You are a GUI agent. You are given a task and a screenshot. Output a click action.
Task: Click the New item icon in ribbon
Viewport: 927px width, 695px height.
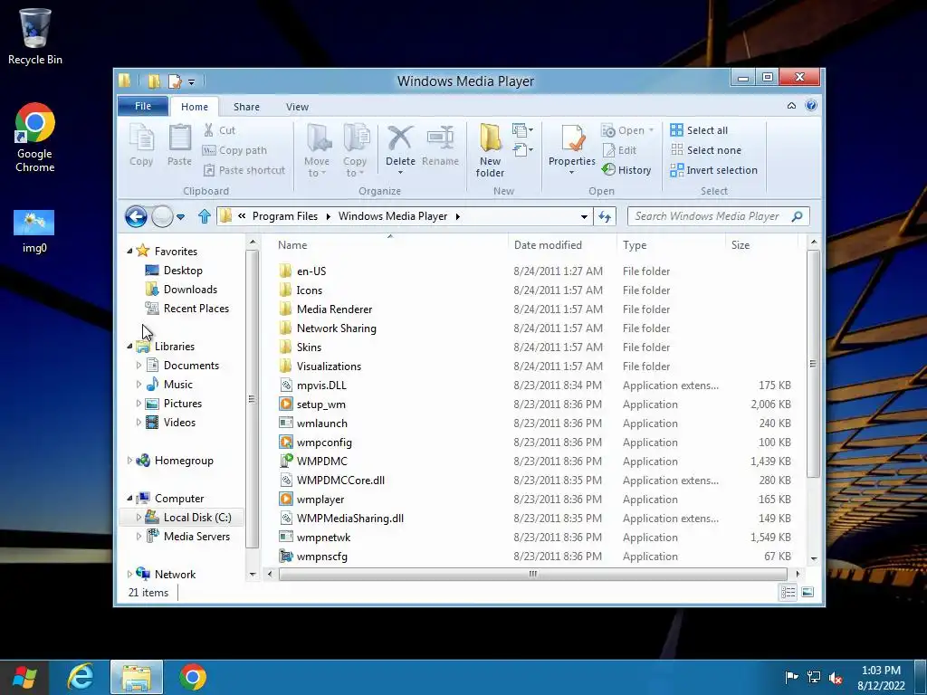(522, 130)
